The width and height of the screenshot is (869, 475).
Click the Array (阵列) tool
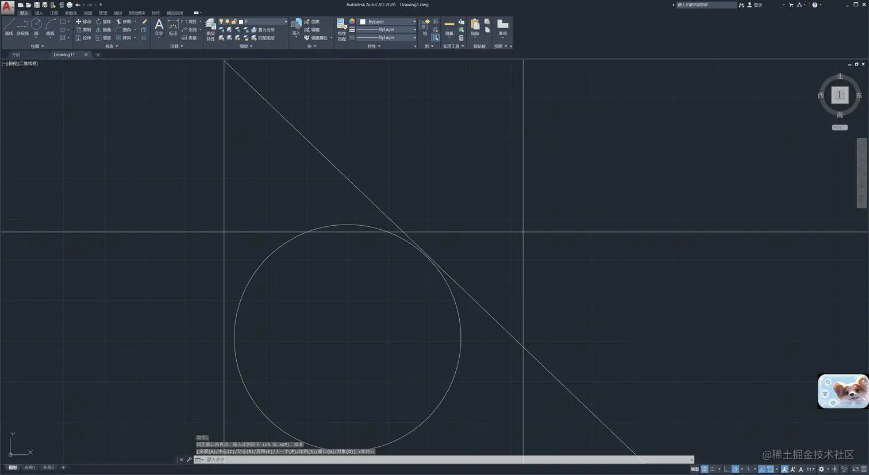coord(124,38)
